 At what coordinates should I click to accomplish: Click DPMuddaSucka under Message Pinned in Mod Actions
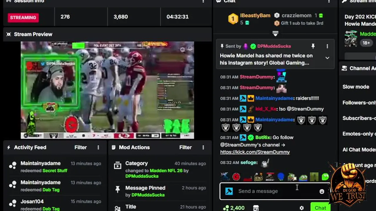pos(148,195)
